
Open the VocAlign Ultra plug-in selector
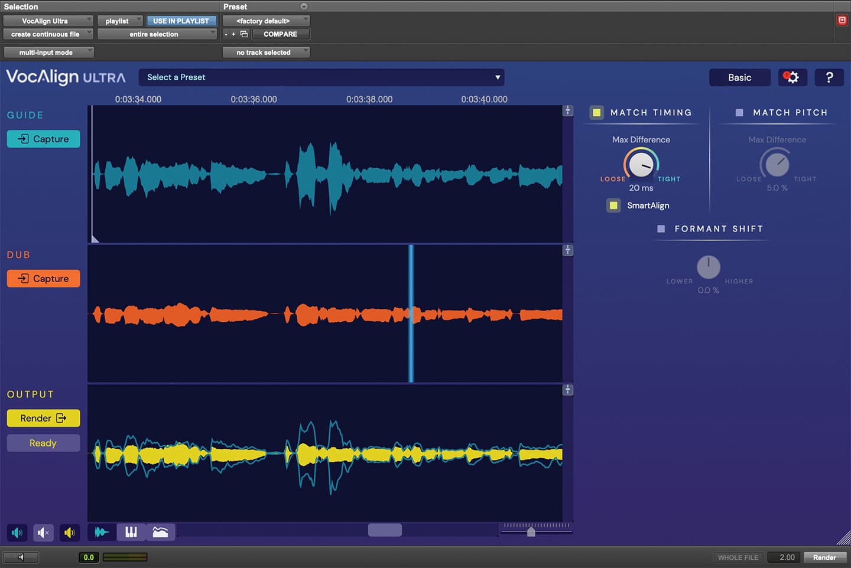coord(48,21)
